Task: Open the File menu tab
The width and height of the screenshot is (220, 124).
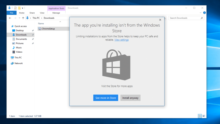Action: click(x=11, y=13)
